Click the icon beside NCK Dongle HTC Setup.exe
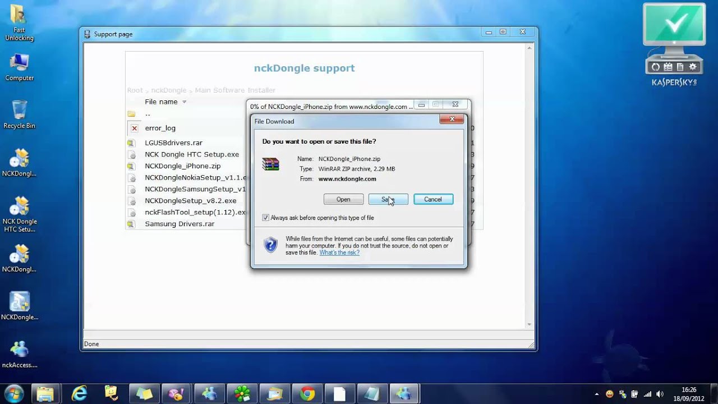 click(x=131, y=155)
